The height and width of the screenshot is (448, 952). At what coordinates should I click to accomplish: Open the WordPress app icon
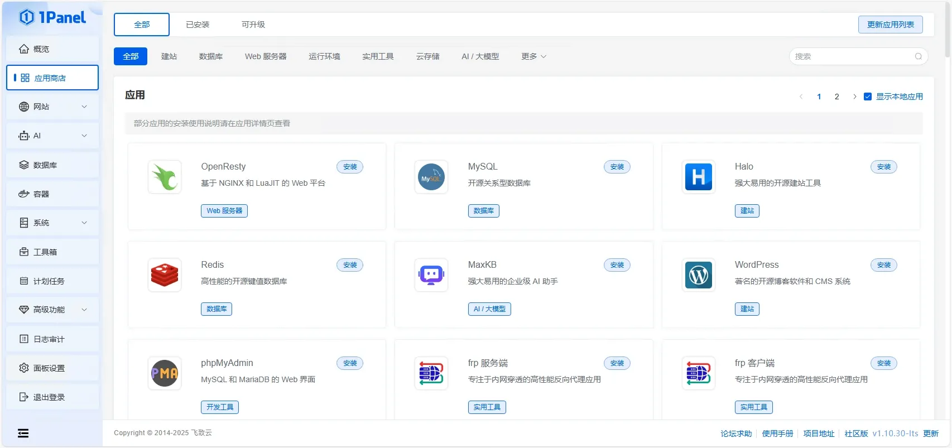tap(699, 275)
